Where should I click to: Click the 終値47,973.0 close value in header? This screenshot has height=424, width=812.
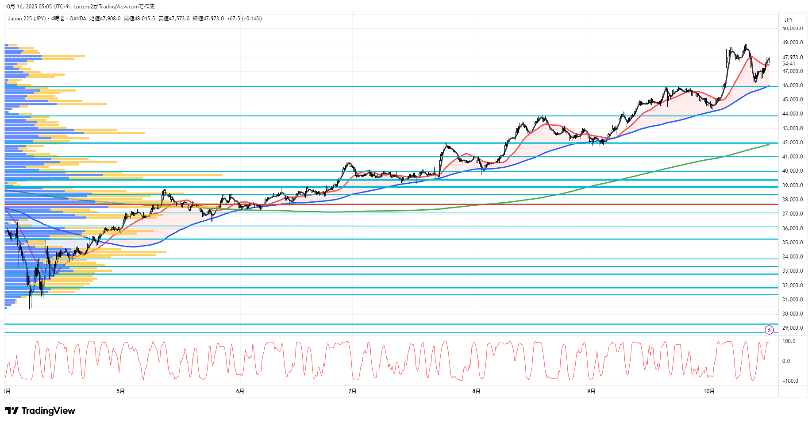point(208,19)
